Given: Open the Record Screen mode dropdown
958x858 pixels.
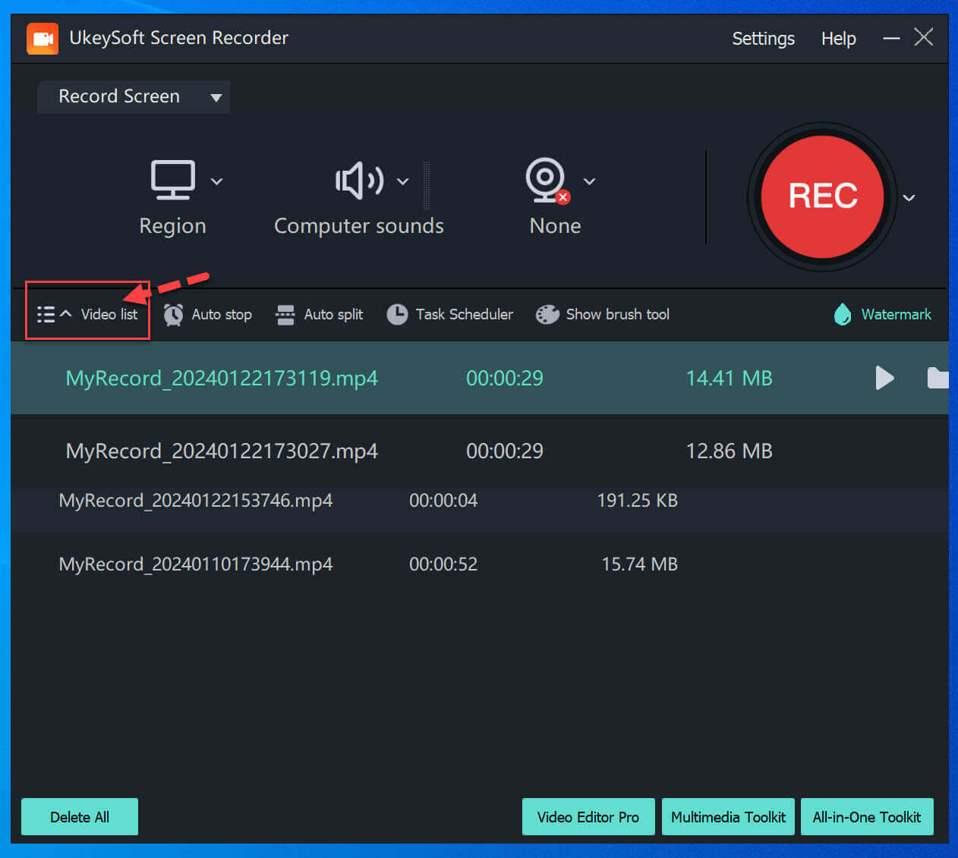Looking at the screenshot, I should click(134, 97).
